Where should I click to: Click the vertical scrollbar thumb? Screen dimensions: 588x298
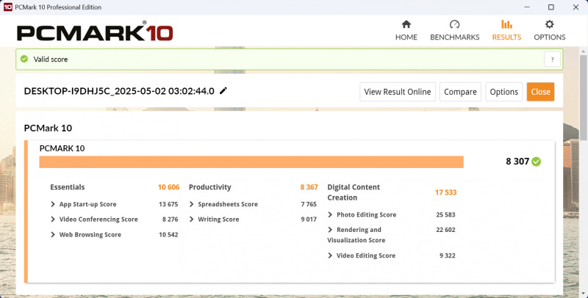tap(583, 98)
